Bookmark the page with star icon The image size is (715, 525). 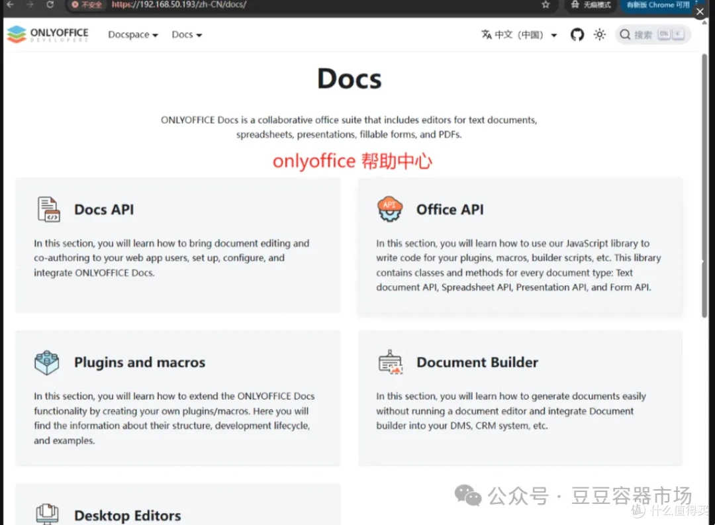click(546, 5)
